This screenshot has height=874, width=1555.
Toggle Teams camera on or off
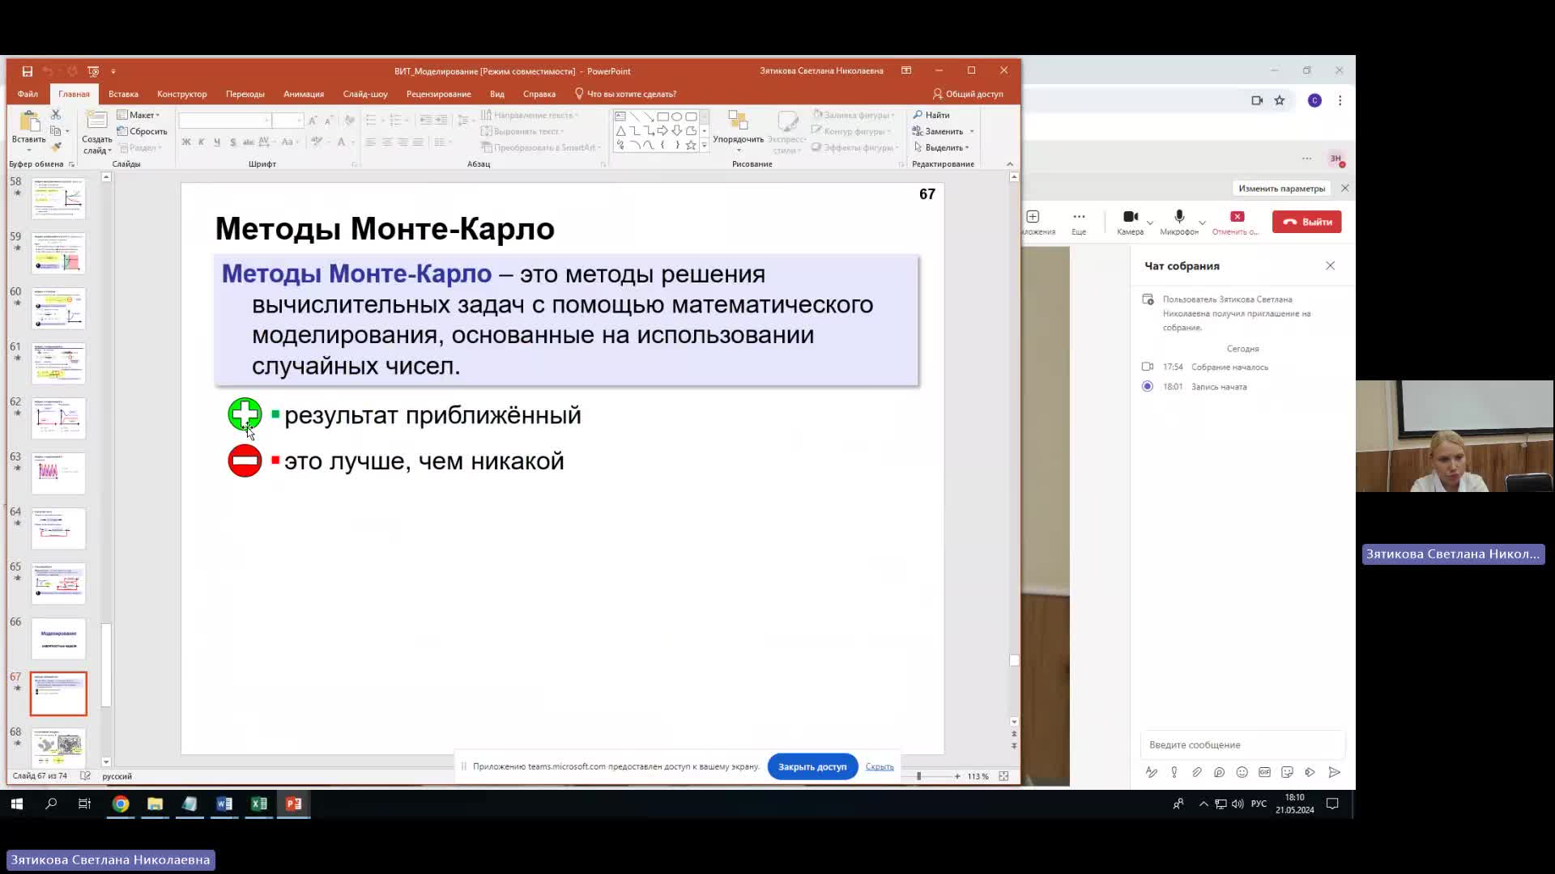pos(1131,222)
